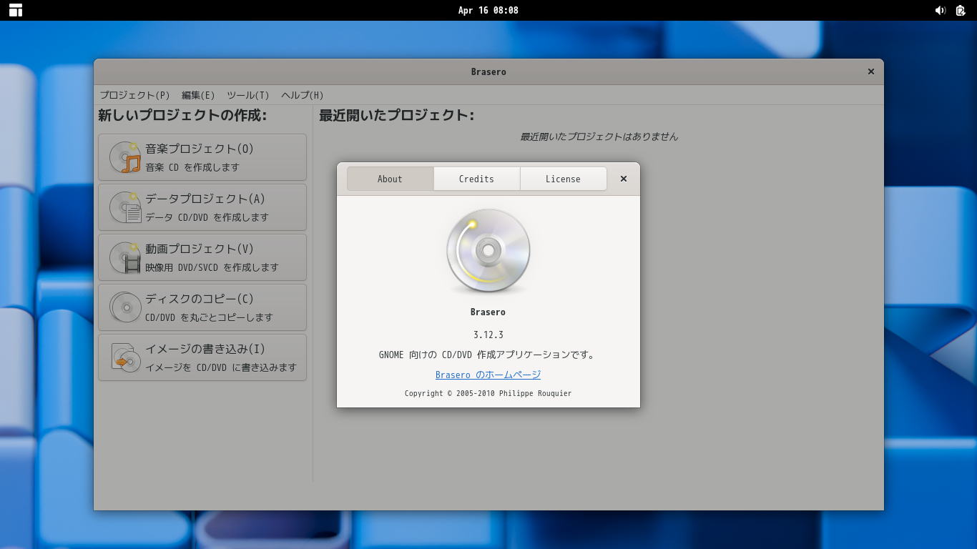Open the Brasero のホームページ link
Screen dimensions: 977x549
tap(488, 375)
